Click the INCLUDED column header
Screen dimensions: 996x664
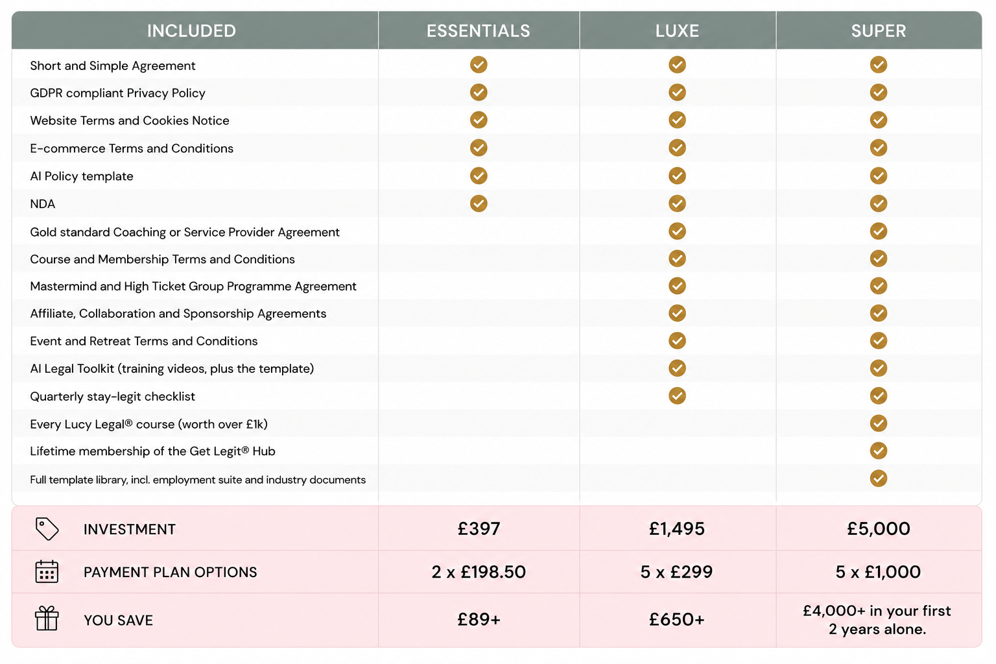(x=191, y=30)
